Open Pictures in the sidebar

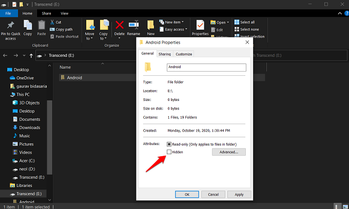pos(23,144)
